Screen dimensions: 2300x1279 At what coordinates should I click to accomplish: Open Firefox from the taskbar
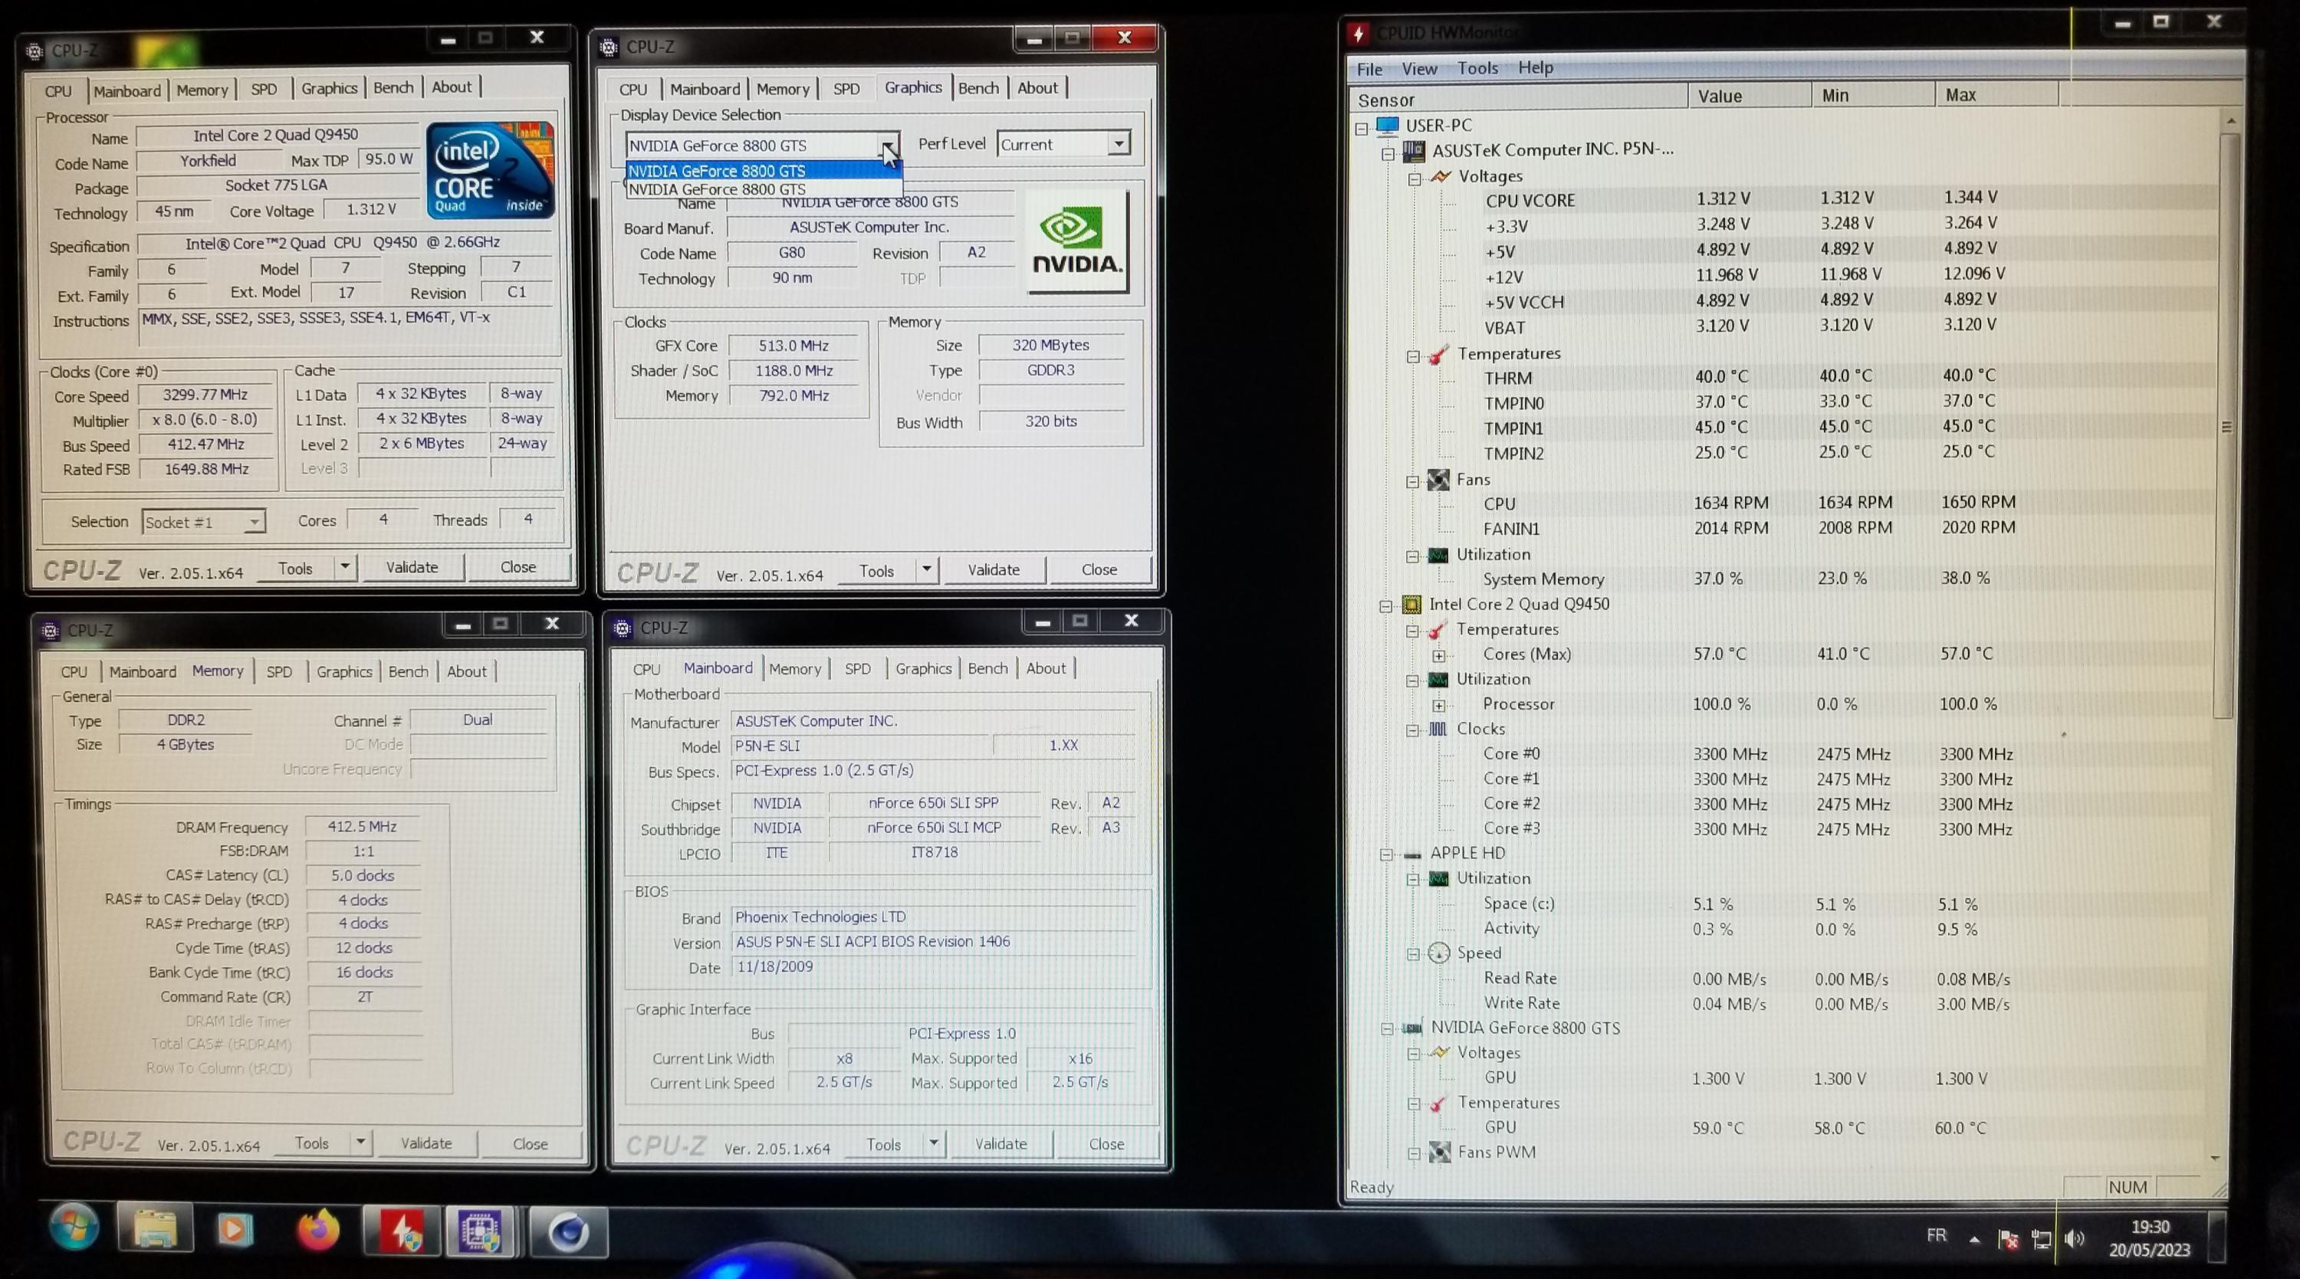[x=319, y=1231]
